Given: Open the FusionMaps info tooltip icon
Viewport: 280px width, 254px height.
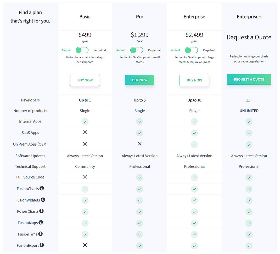Looking at the screenshot, I should click(41, 223).
